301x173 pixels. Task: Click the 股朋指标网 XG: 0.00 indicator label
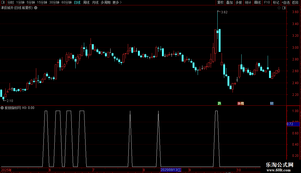19,108
